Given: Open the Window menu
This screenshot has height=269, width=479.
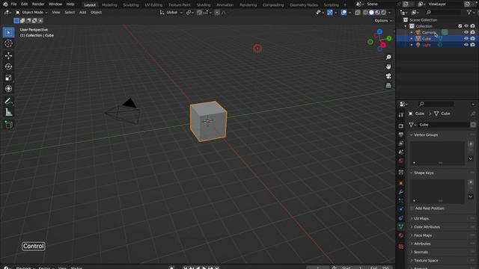Looking at the screenshot, I should pyautogui.click(x=55, y=4).
